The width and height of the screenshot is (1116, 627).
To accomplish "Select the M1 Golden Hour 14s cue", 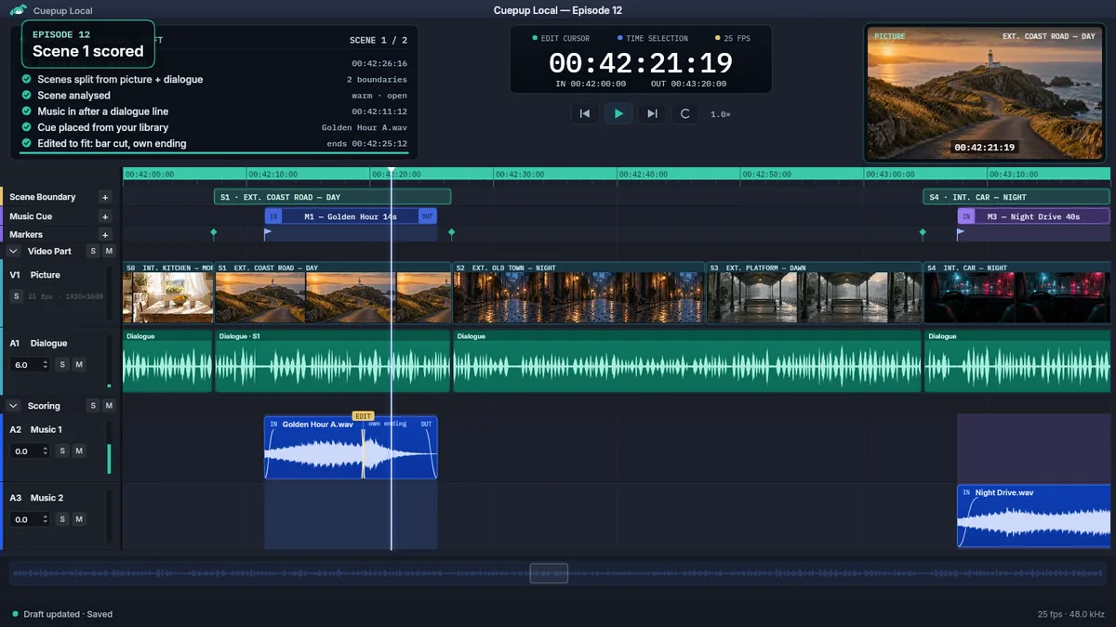I will point(351,216).
